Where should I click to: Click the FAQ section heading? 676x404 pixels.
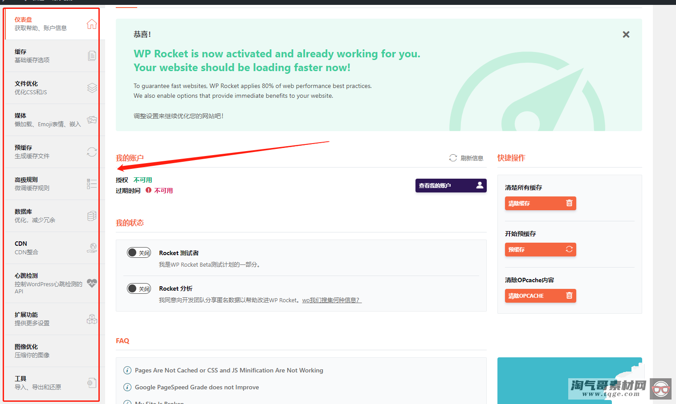click(x=122, y=341)
